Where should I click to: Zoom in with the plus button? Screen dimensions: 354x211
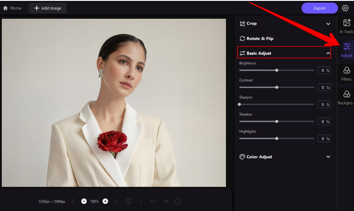click(x=105, y=201)
